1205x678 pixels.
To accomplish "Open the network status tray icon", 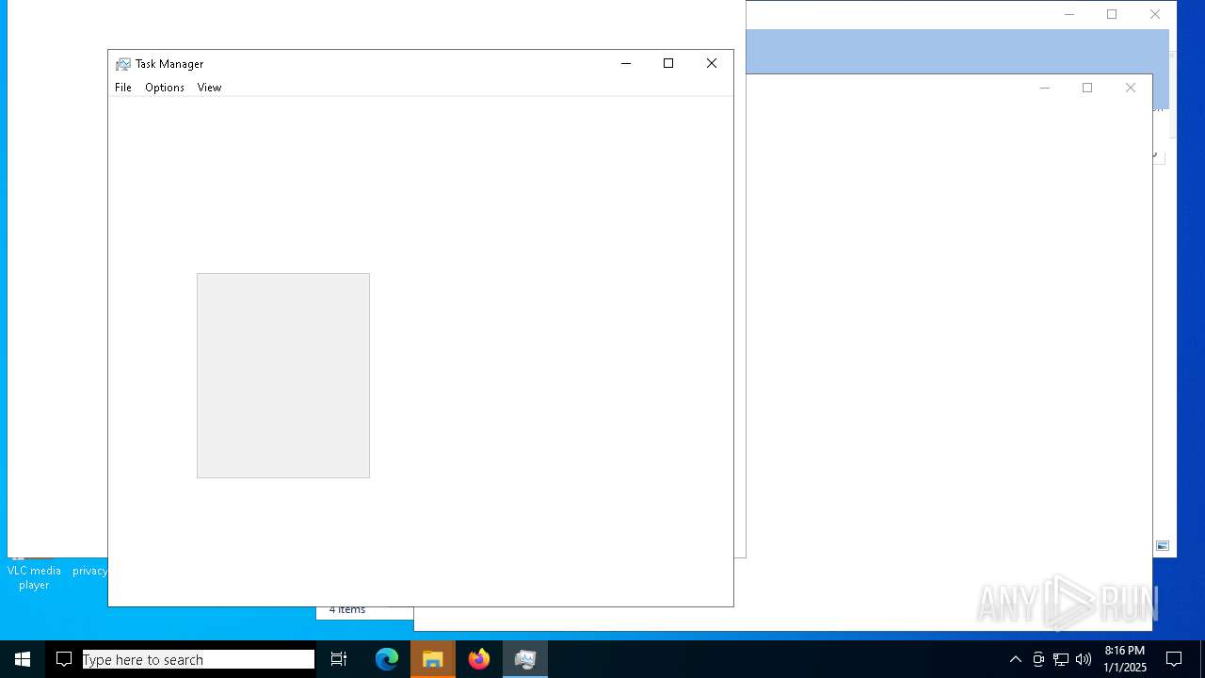I will click(1061, 659).
